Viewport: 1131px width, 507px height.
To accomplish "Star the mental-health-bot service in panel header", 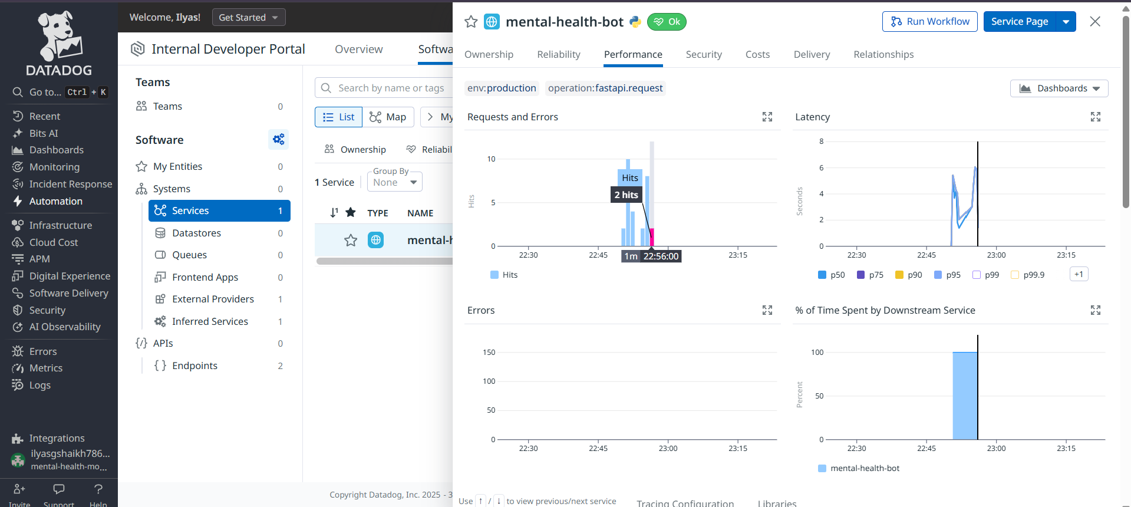I will pyautogui.click(x=471, y=22).
